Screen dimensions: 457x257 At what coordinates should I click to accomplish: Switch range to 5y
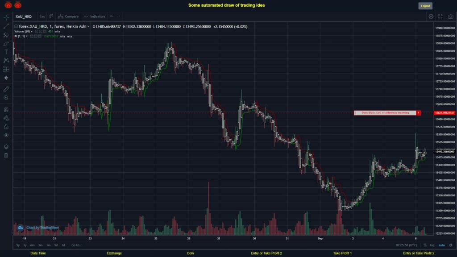tap(18, 245)
